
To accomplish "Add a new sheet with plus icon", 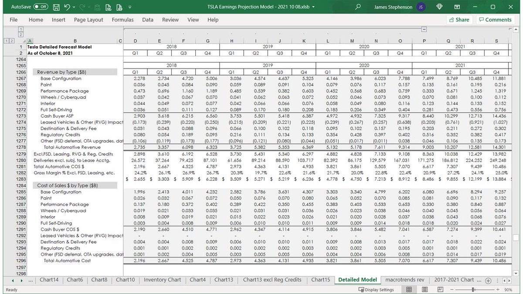I will point(488,280).
